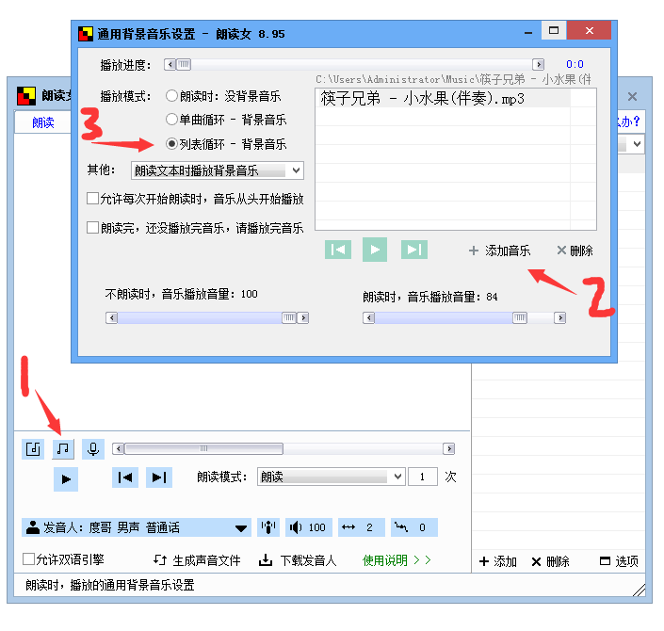This screenshot has height=631, width=664.
Task: Select 列表循环 - 背景音乐 radio option
Action: click(x=171, y=144)
